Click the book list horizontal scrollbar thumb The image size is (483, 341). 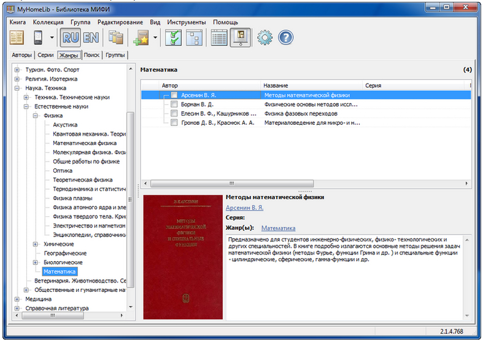[232, 184]
